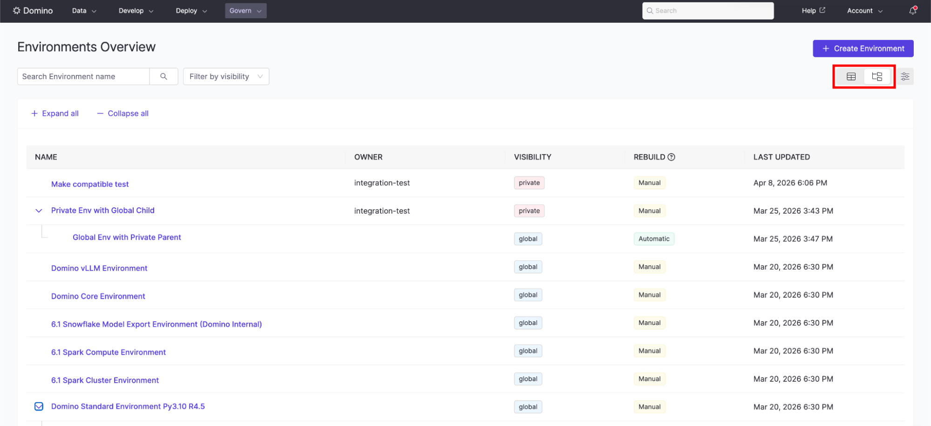931x426 pixels.
Task: Open Help external link
Action: click(813, 11)
